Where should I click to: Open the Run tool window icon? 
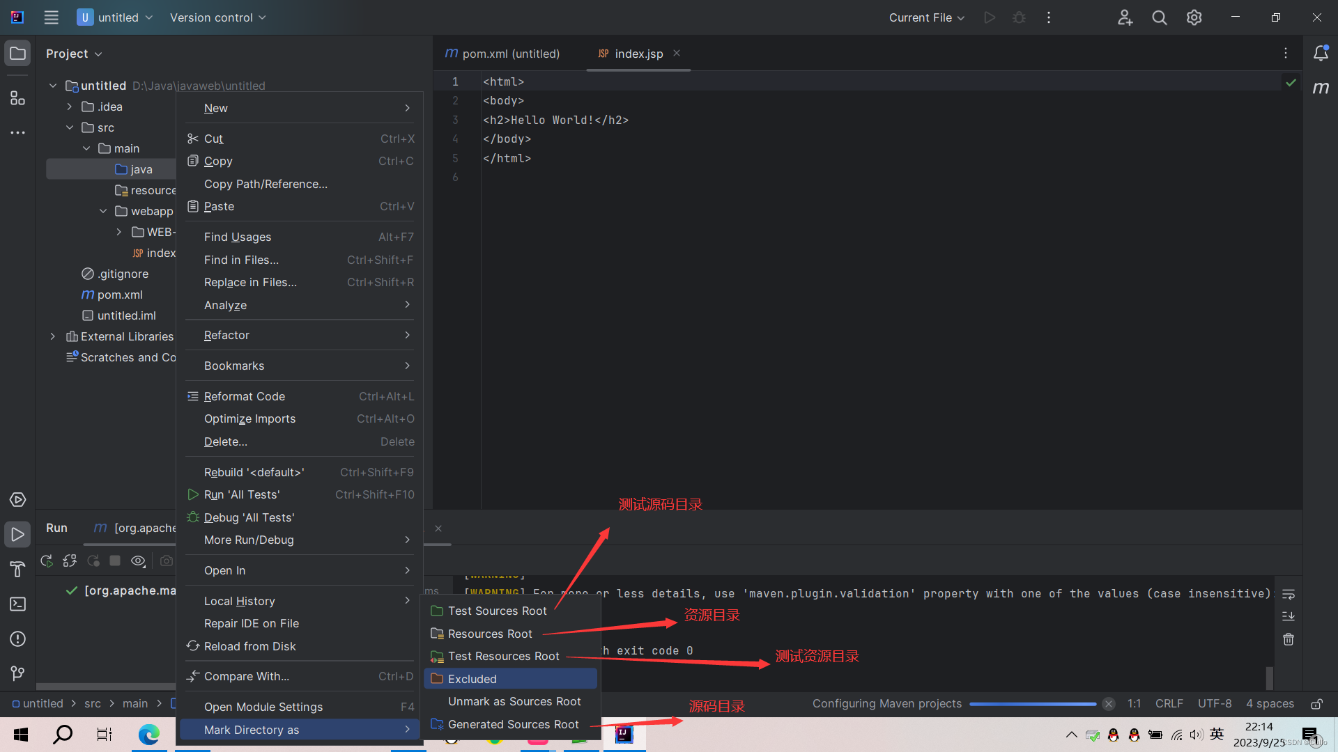(17, 535)
